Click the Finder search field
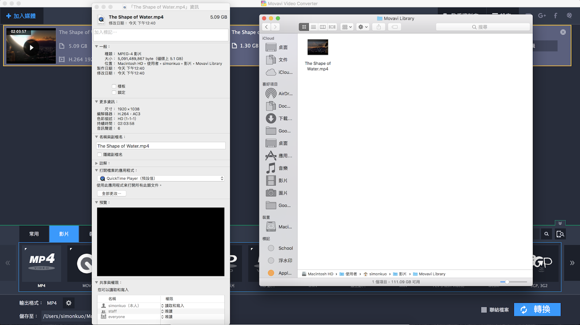Screen dimensions: 580x325 click(483, 27)
